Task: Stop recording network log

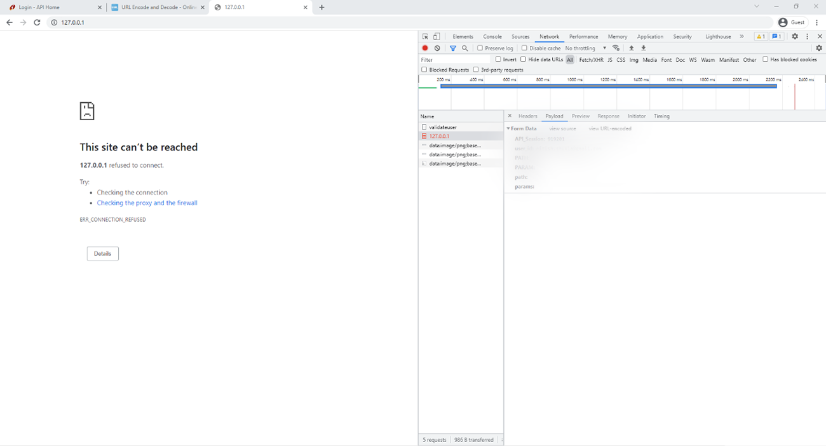Action: pos(424,48)
